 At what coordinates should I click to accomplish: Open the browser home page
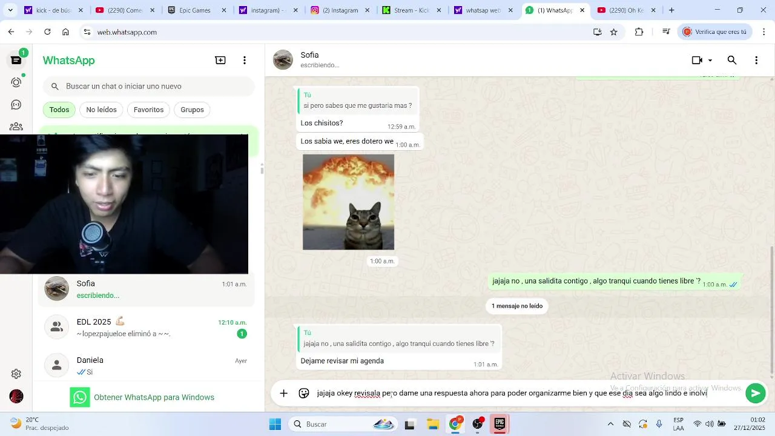(x=65, y=32)
